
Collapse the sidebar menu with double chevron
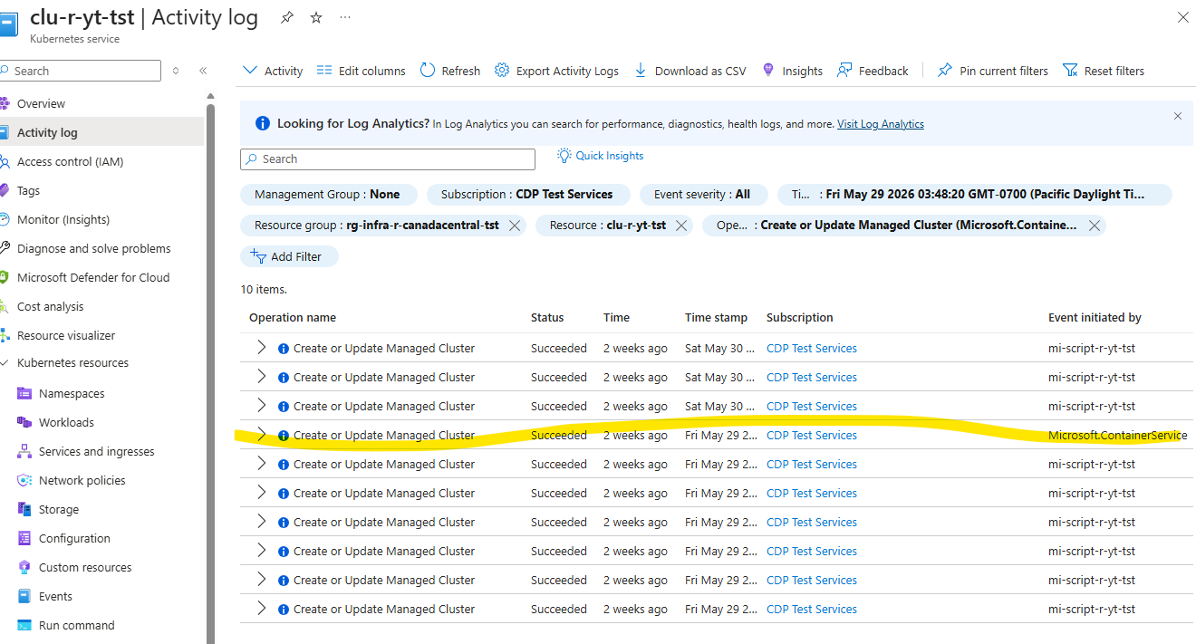(203, 71)
